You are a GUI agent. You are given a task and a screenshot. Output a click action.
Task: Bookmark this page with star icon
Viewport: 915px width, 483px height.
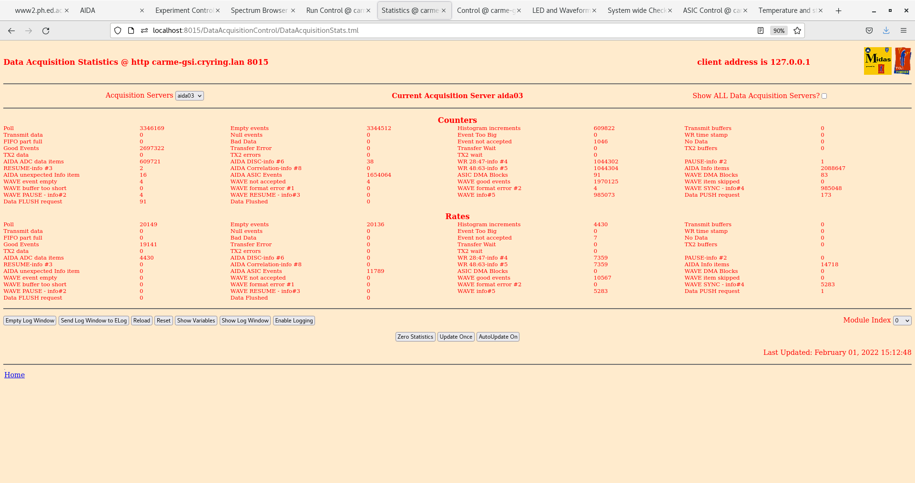797,30
